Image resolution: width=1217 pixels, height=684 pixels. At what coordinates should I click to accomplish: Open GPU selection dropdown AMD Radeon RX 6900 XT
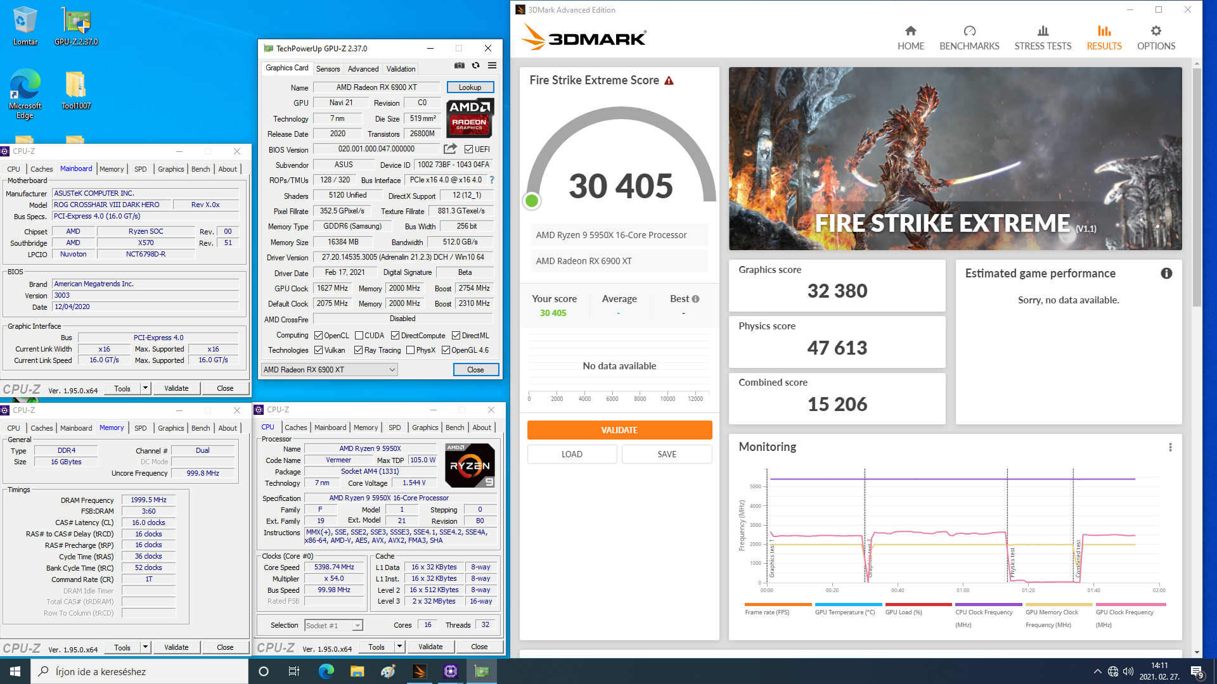coord(329,370)
